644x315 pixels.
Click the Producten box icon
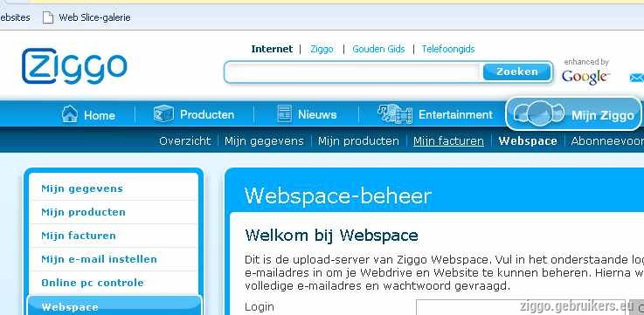click(163, 113)
